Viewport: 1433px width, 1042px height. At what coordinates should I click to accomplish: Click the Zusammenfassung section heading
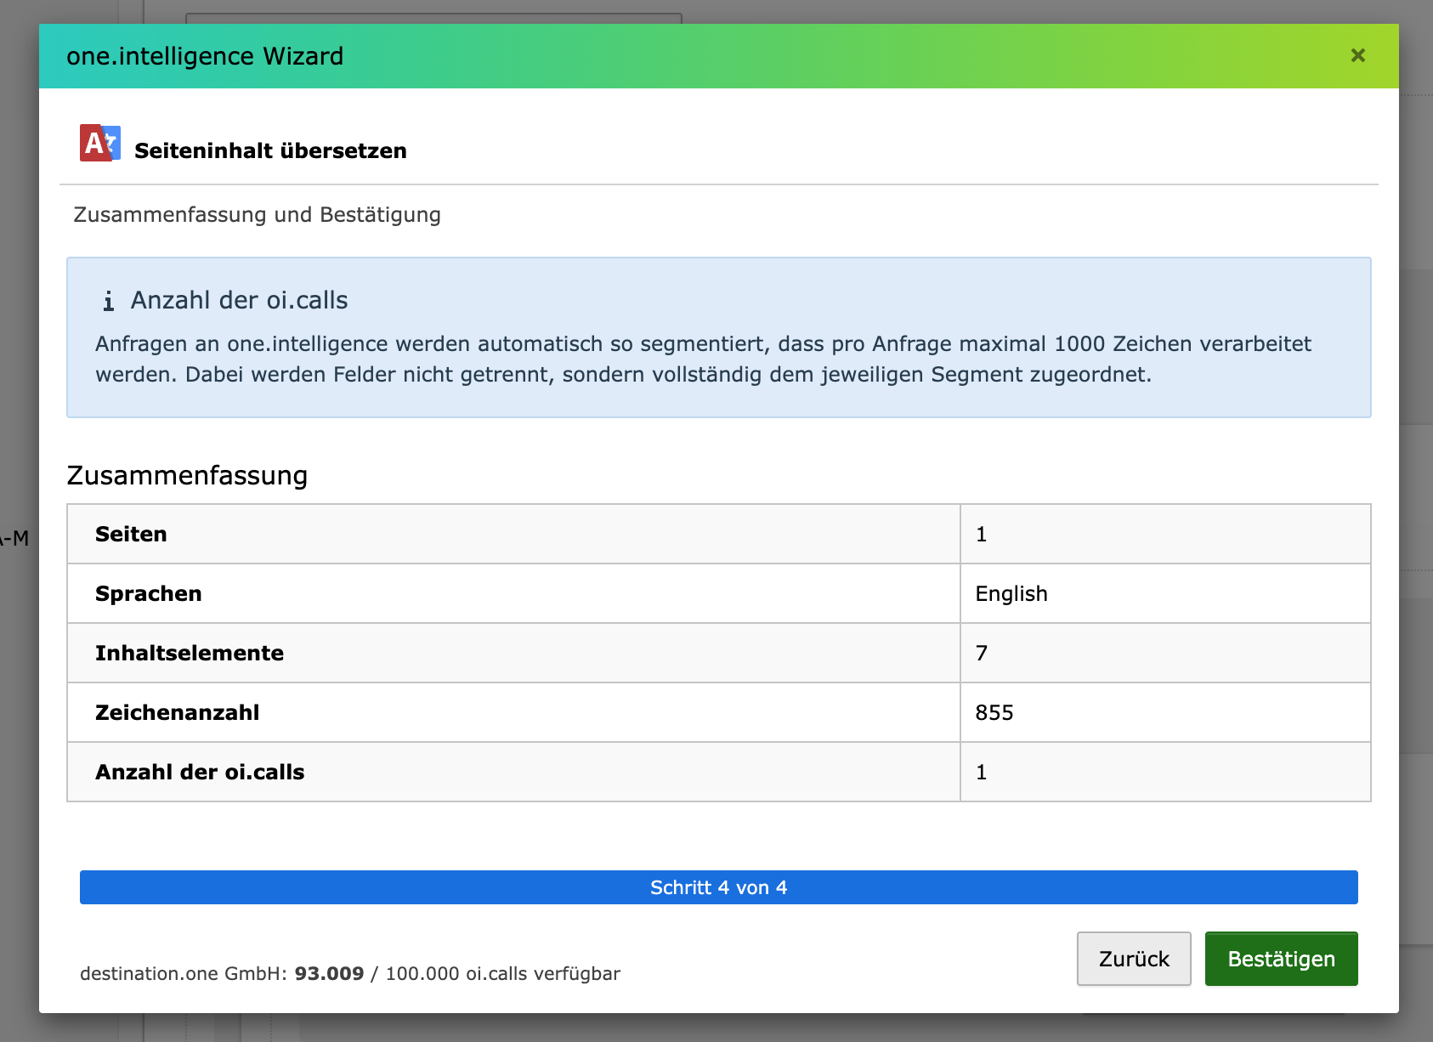[x=187, y=475]
